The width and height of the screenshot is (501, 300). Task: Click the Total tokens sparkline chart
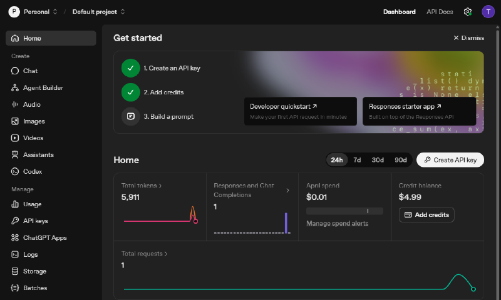pyautogui.click(x=161, y=215)
